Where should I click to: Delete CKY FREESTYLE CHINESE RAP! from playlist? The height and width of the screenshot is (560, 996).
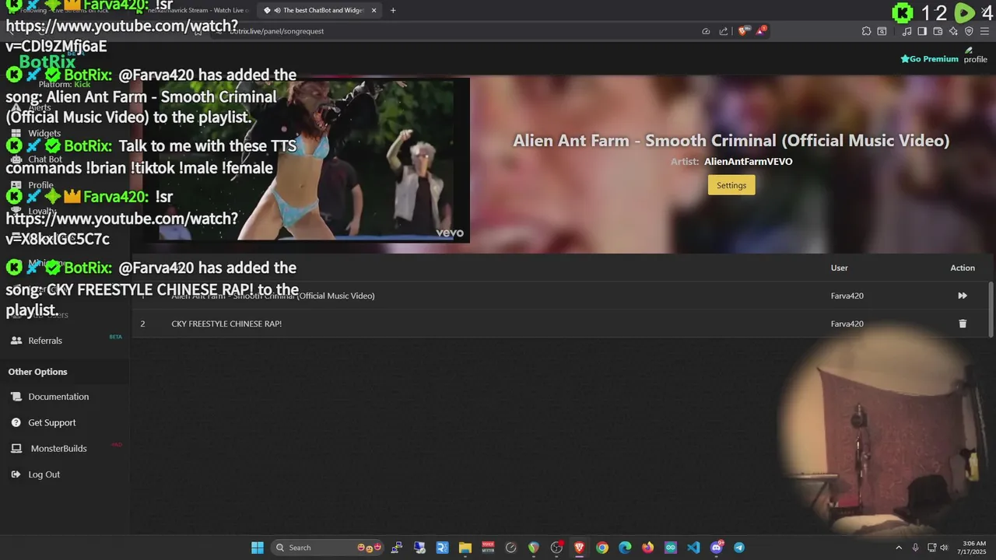click(963, 324)
